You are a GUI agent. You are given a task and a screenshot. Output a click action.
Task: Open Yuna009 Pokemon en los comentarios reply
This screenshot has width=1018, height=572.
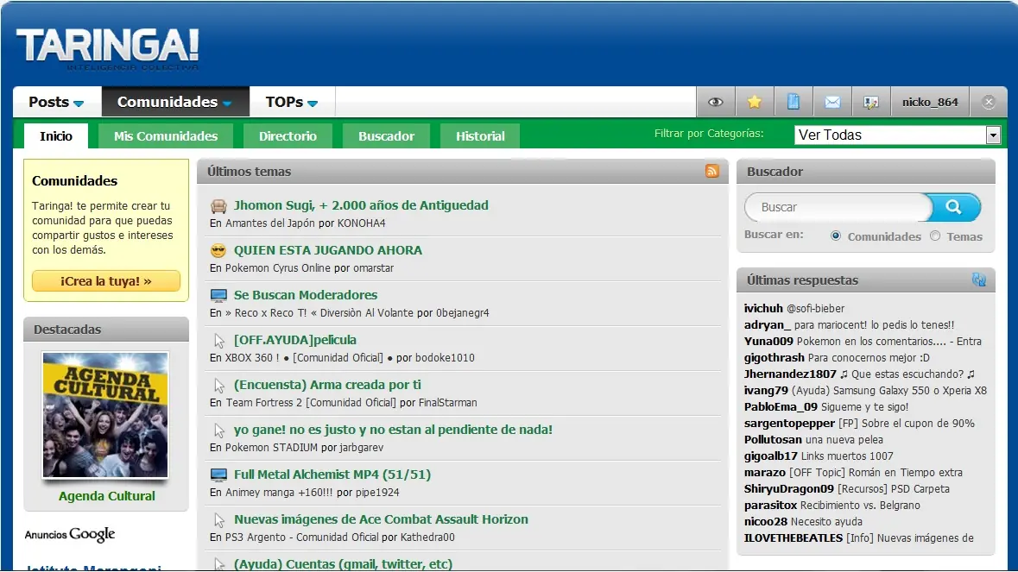coord(863,341)
